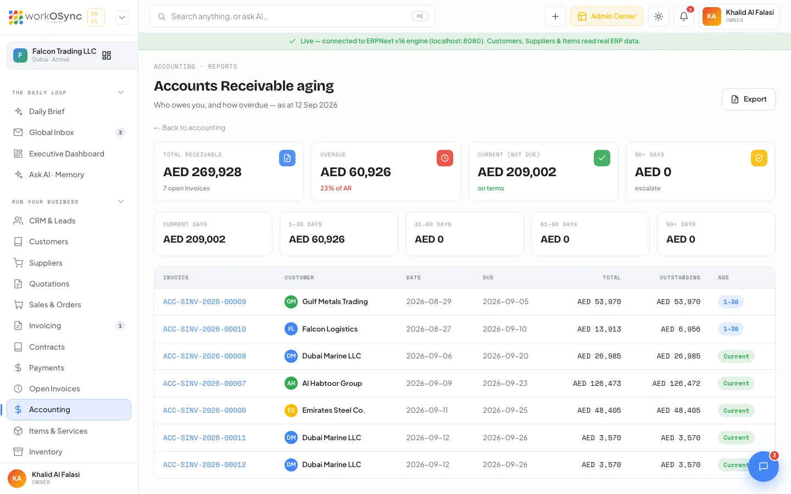Open the notifications bell

coord(684,16)
